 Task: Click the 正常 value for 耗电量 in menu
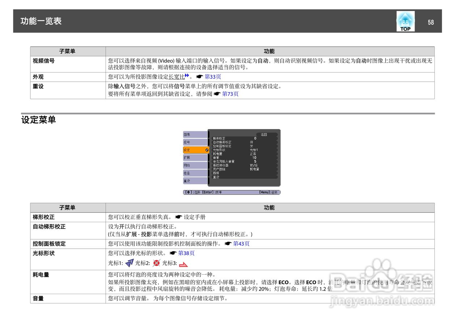(253, 154)
